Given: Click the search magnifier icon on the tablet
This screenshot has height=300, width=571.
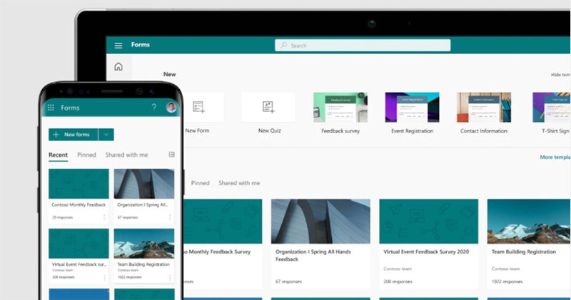Looking at the screenshot, I should pos(283,45).
